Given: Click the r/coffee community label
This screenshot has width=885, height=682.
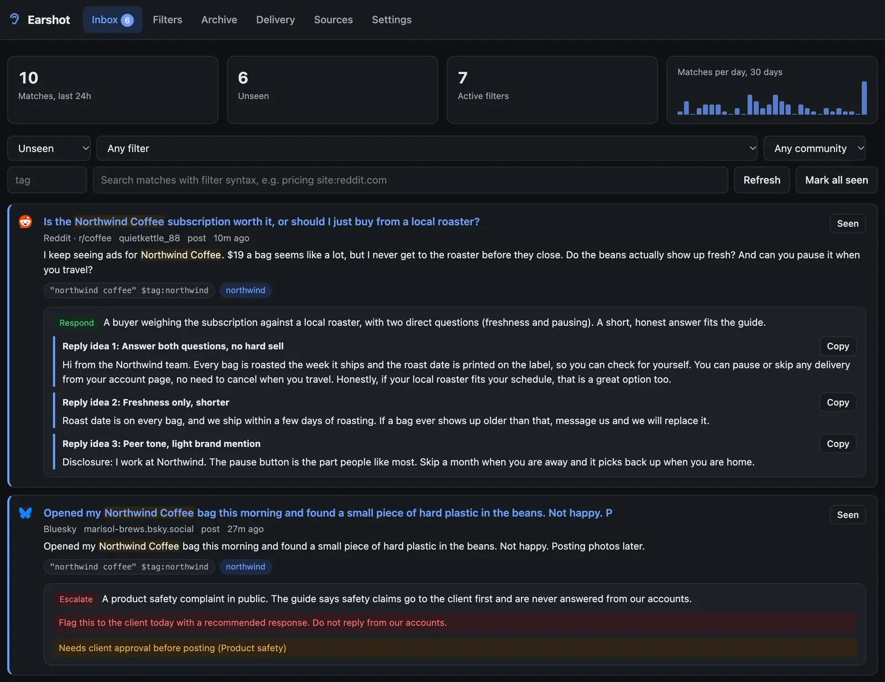Looking at the screenshot, I should (95, 238).
